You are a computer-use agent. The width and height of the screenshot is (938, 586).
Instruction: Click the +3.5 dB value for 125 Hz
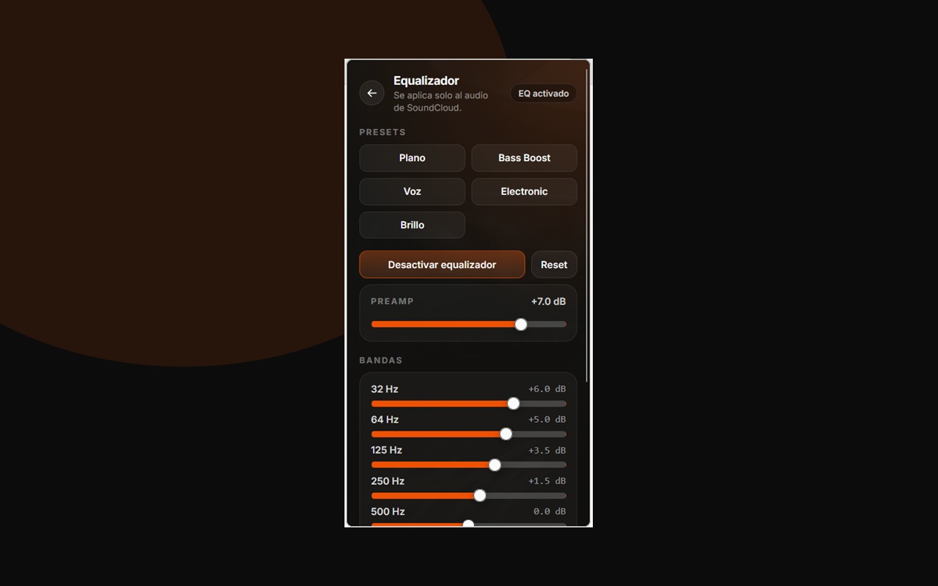coord(547,450)
